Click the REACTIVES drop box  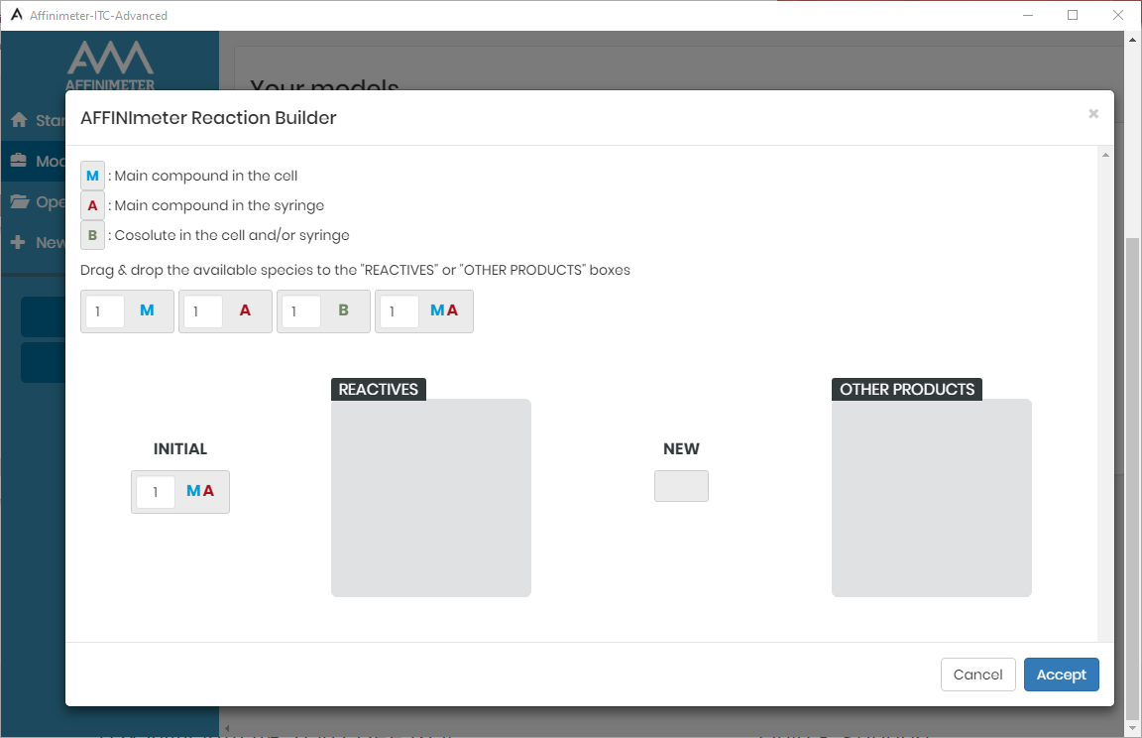pos(431,498)
